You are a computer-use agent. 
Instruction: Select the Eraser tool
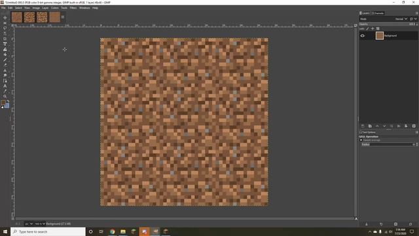coord(5,65)
